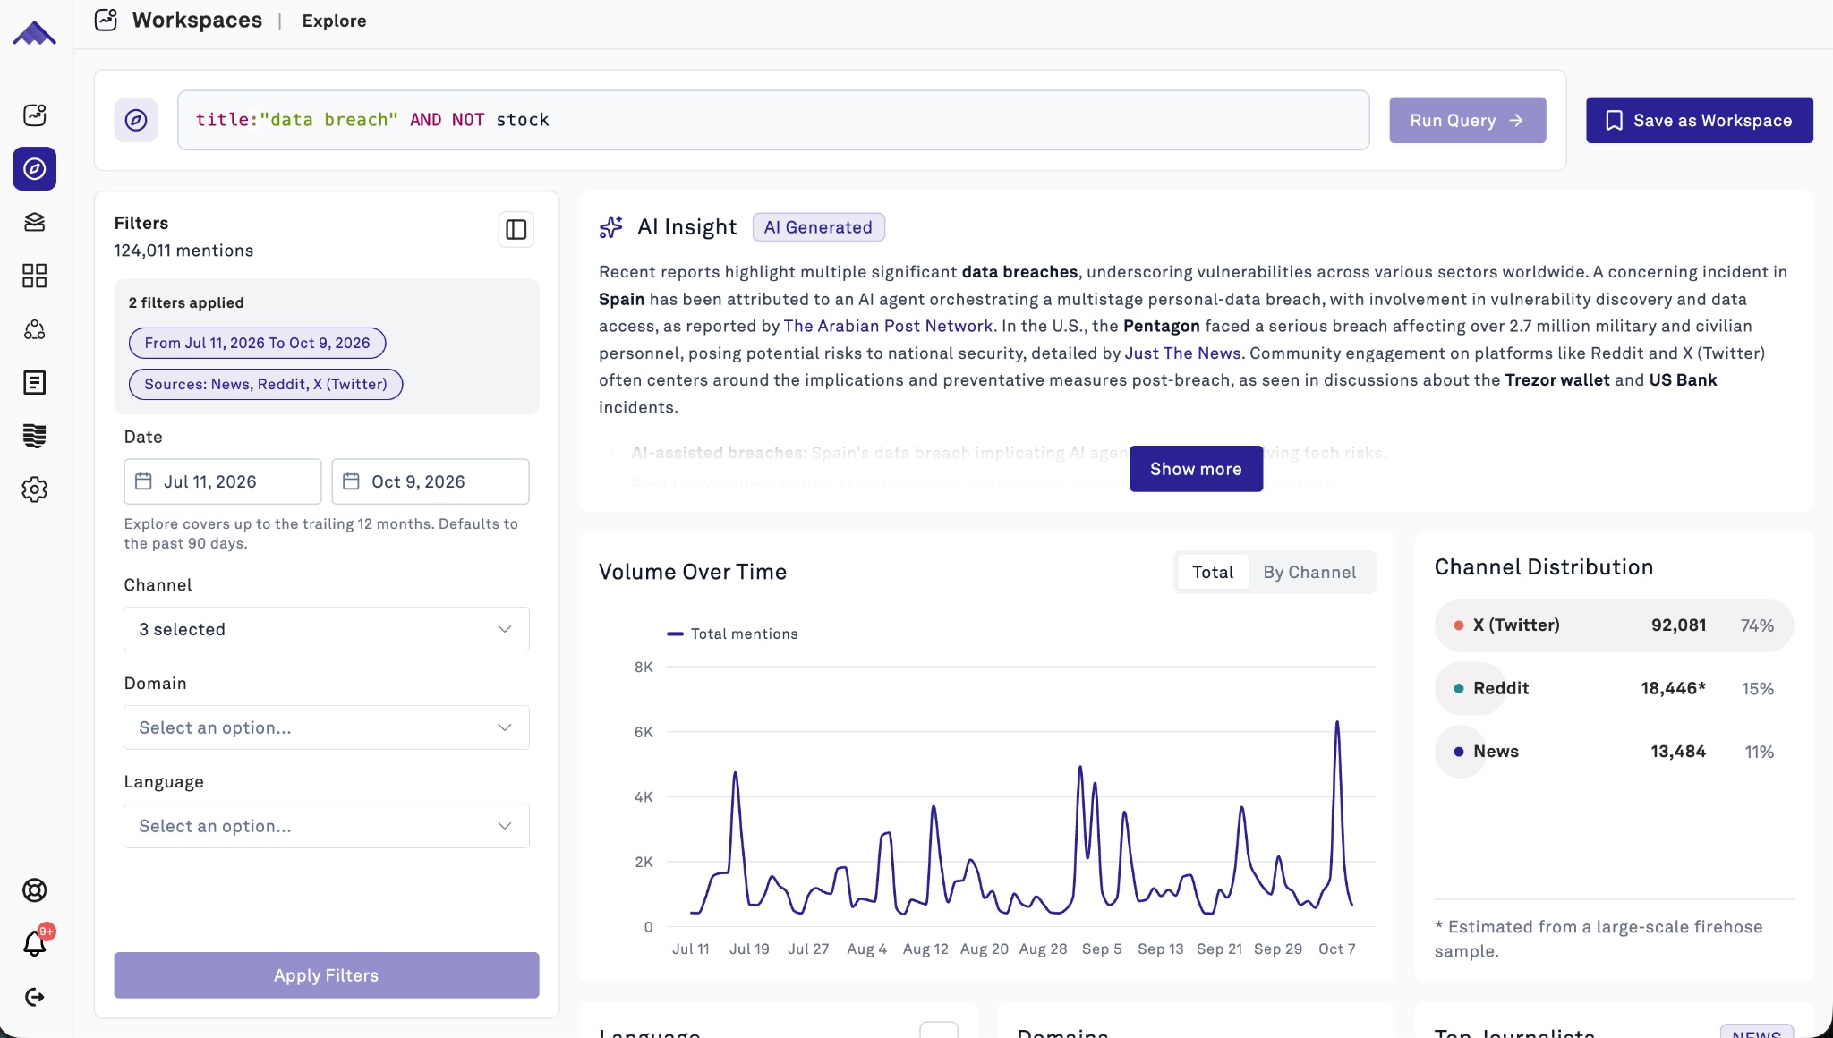Click the app logo in the sidebar
This screenshot has height=1038, width=1833.
[x=34, y=33]
